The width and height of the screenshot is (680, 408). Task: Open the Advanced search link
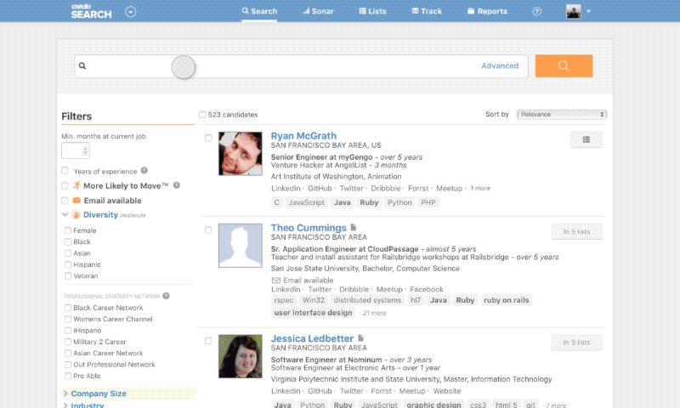pyautogui.click(x=500, y=65)
